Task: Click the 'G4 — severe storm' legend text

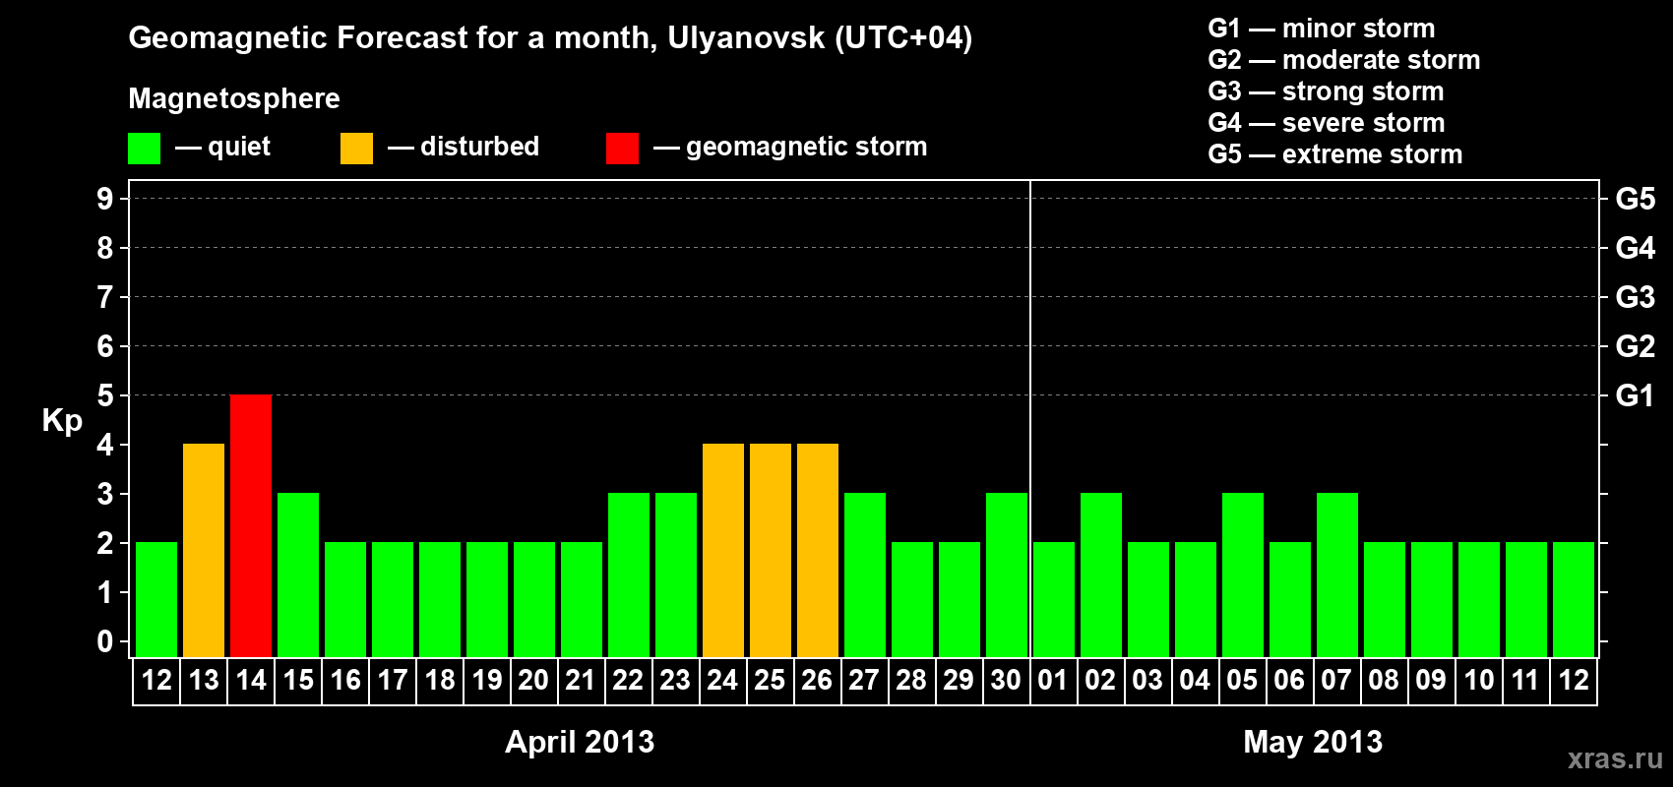Action: (1327, 123)
